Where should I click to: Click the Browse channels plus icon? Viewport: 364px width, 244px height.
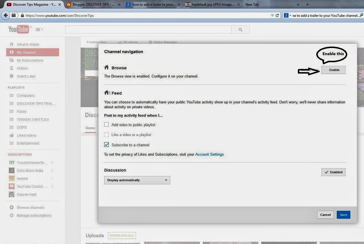(12, 207)
